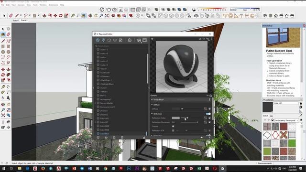
Task: Click the material search field in Asset Editor
Action: 121,46
